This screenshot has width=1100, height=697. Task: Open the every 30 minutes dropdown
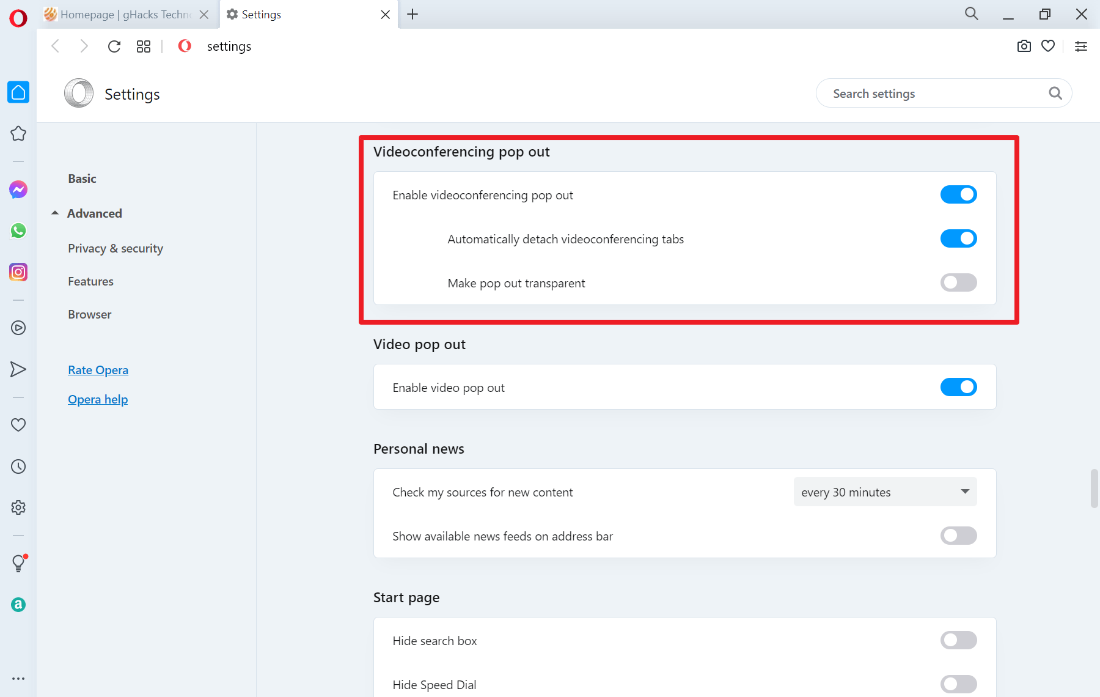885,492
